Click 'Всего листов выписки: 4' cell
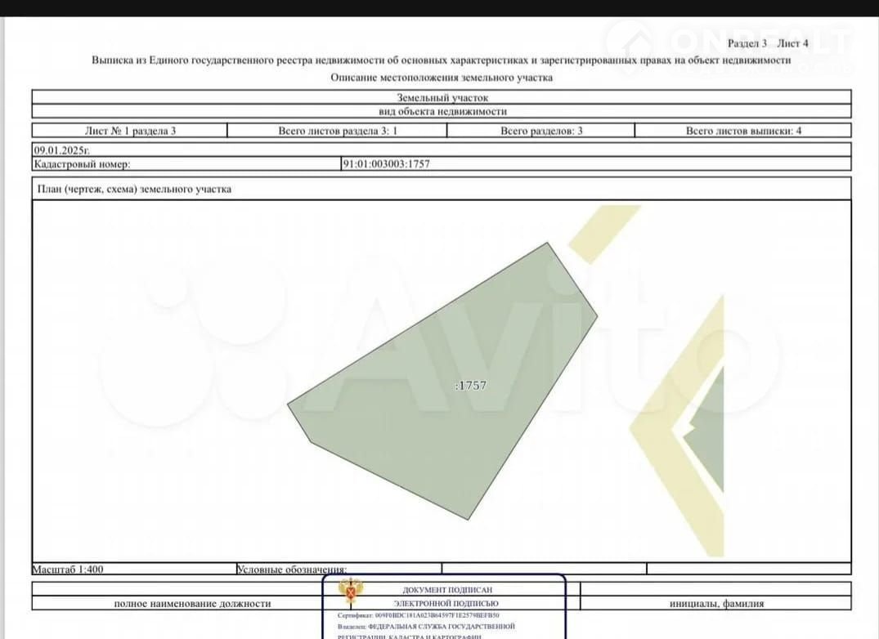The height and width of the screenshot is (639, 879). click(743, 131)
